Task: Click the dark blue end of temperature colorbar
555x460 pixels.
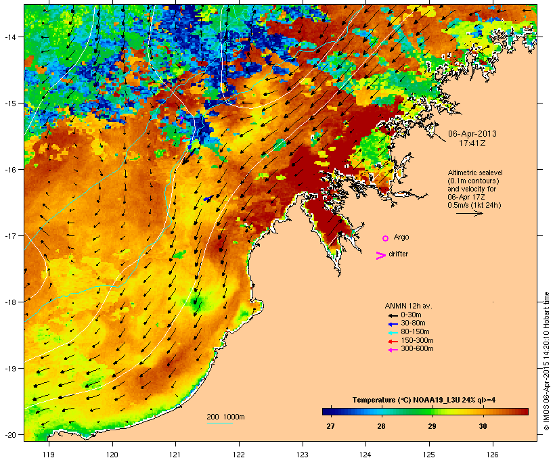Action: [x=327, y=411]
